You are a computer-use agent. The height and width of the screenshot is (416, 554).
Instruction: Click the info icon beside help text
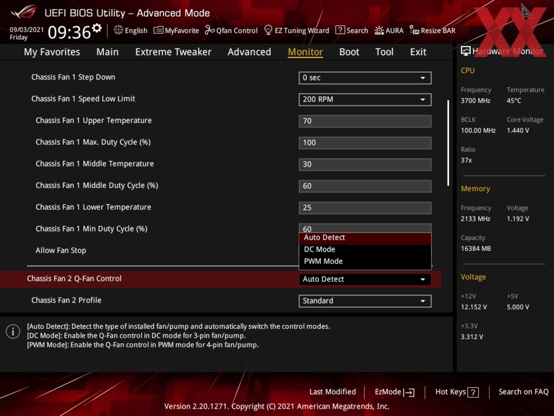coord(13,332)
